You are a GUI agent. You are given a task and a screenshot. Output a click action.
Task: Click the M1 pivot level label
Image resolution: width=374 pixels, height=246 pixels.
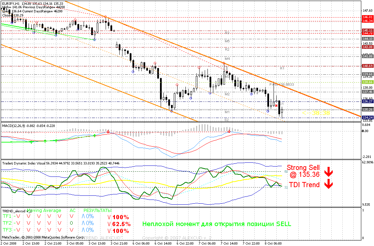pos(227,112)
